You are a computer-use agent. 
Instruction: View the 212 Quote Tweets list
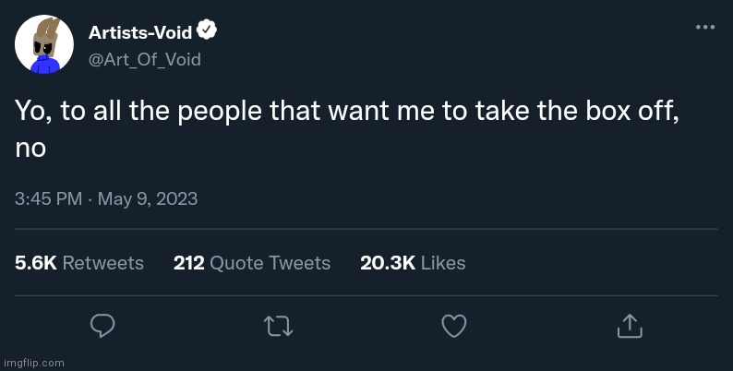click(x=252, y=263)
